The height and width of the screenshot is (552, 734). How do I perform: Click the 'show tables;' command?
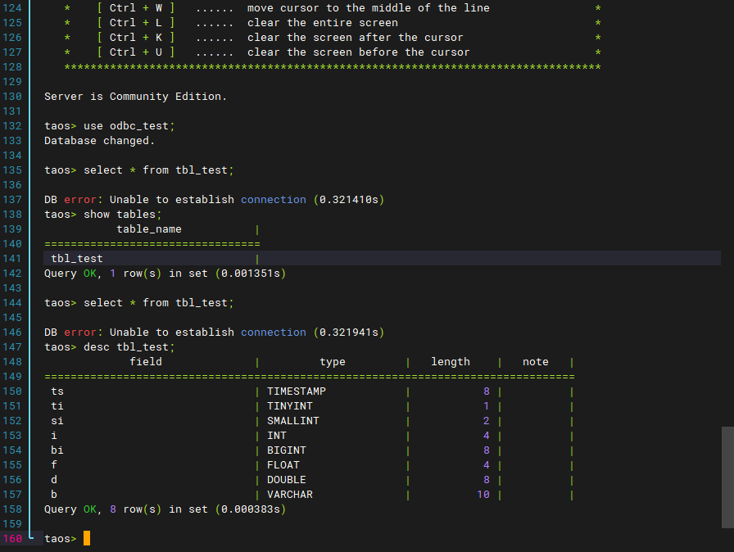point(122,215)
